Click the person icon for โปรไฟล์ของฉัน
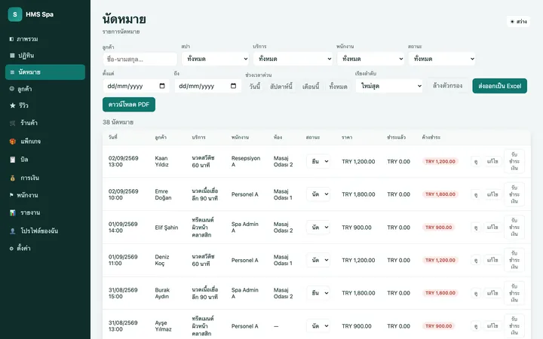Image resolution: width=543 pixels, height=339 pixels. (x=13, y=231)
